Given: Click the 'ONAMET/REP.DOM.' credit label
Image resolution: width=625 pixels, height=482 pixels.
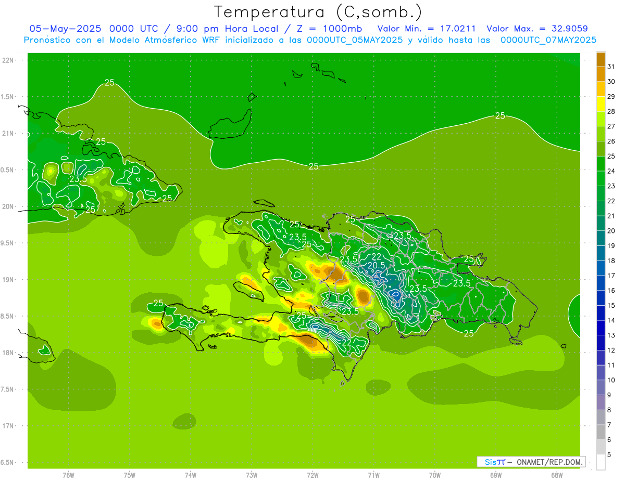Looking at the screenshot, I should (x=550, y=462).
